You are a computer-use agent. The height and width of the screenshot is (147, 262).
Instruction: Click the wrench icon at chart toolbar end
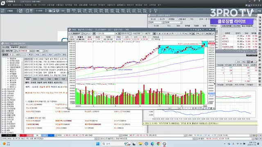click(x=213, y=33)
